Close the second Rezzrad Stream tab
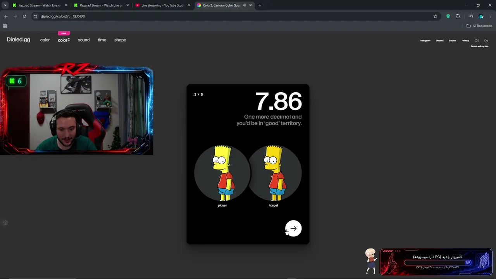Image resolution: width=496 pixels, height=279 pixels. 127,5
